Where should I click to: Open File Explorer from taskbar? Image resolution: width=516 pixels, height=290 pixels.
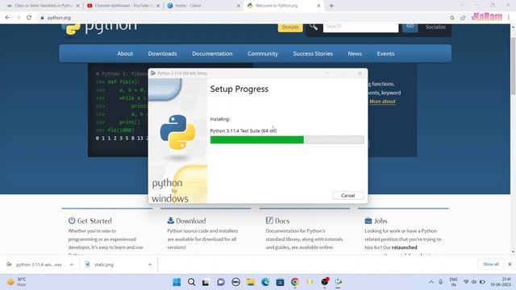point(251,282)
